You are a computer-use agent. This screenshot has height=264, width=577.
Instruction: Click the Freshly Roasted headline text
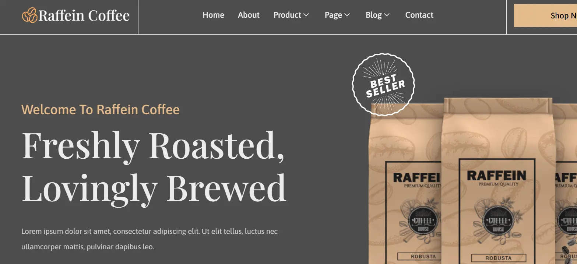tap(153, 145)
